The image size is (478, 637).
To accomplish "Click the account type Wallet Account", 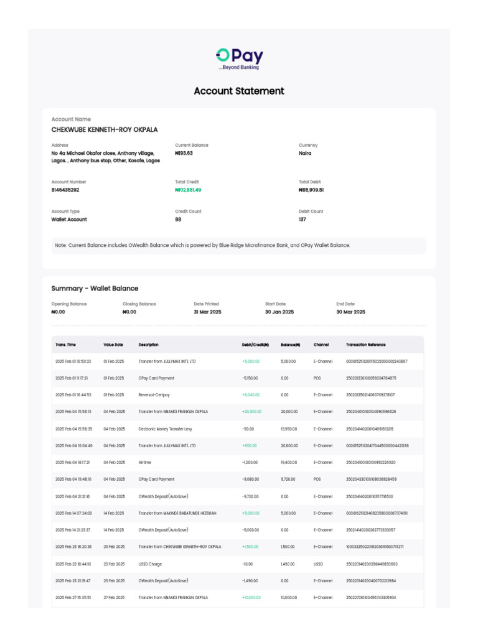I will (69, 220).
